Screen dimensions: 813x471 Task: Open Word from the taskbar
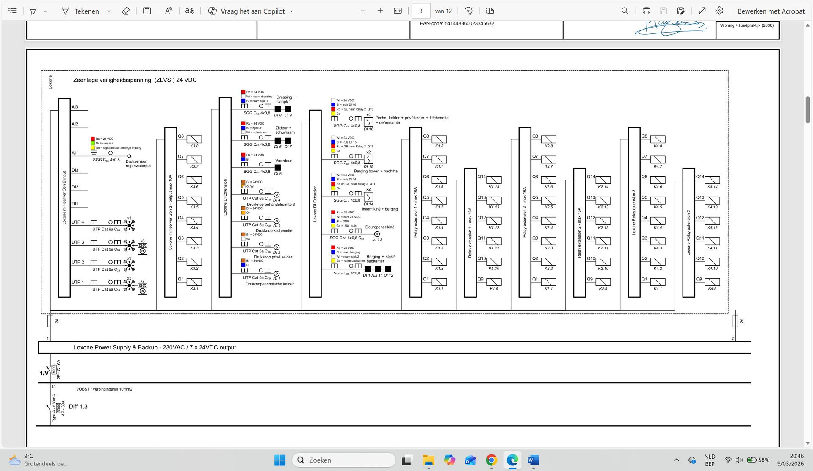coord(533,460)
